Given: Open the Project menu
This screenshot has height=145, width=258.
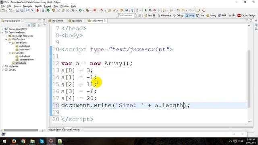Looking at the screenshot, I should point(48,6).
